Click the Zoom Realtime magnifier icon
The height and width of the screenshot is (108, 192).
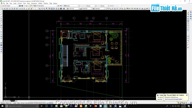pyautogui.click(x=42, y=9)
